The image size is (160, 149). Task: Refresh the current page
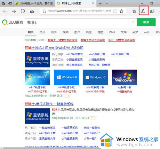(x=23, y=11)
